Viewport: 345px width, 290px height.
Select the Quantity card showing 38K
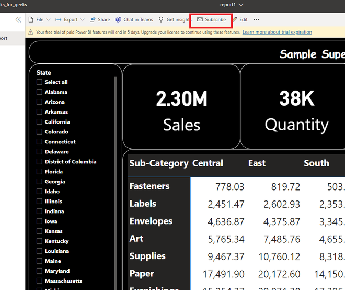tap(296, 111)
